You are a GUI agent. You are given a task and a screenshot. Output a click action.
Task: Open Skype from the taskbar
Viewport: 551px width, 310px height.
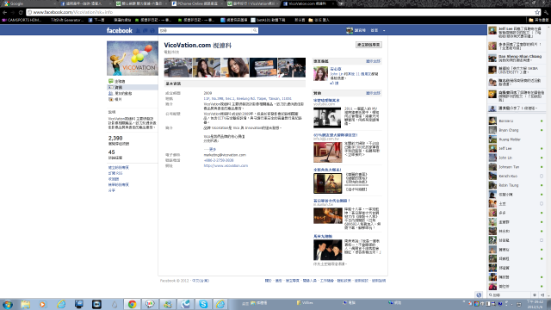coord(203,304)
